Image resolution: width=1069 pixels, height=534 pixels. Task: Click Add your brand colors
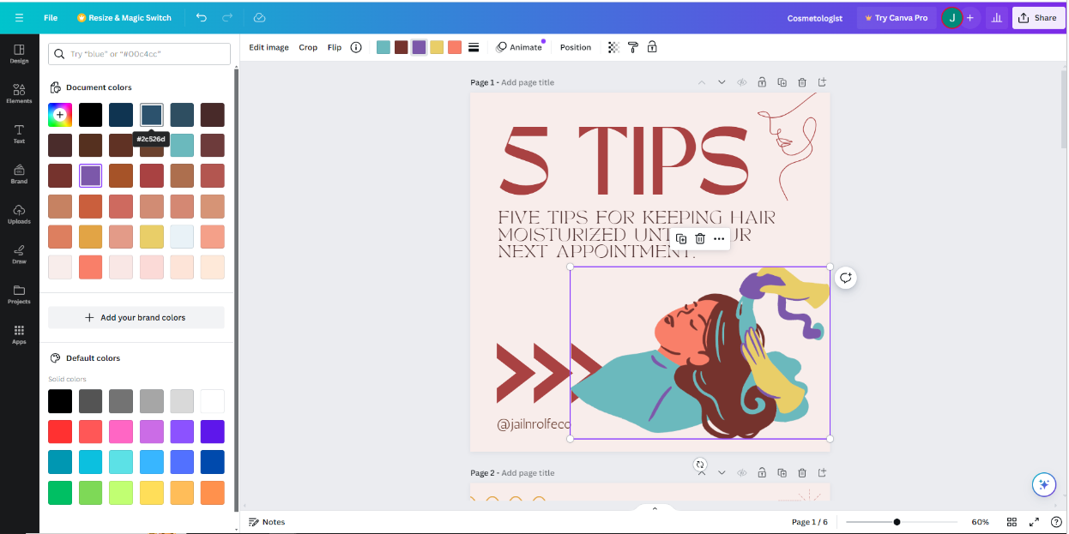[136, 317]
